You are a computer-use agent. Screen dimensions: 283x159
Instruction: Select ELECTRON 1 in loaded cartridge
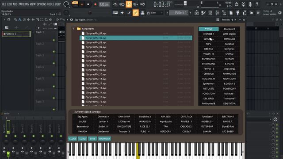[x=228, y=117]
